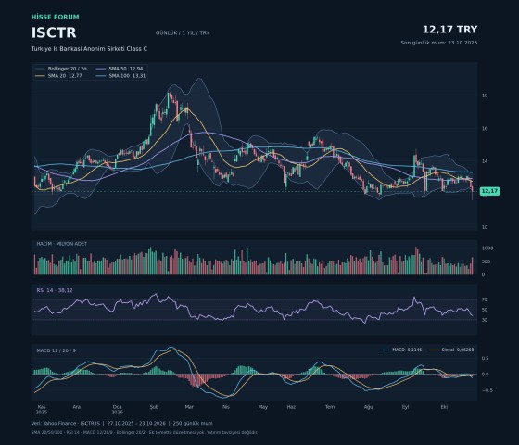Click the HİSSE FORUM brand label
Image resolution: width=519 pixels, height=445 pixels.
click(x=56, y=17)
